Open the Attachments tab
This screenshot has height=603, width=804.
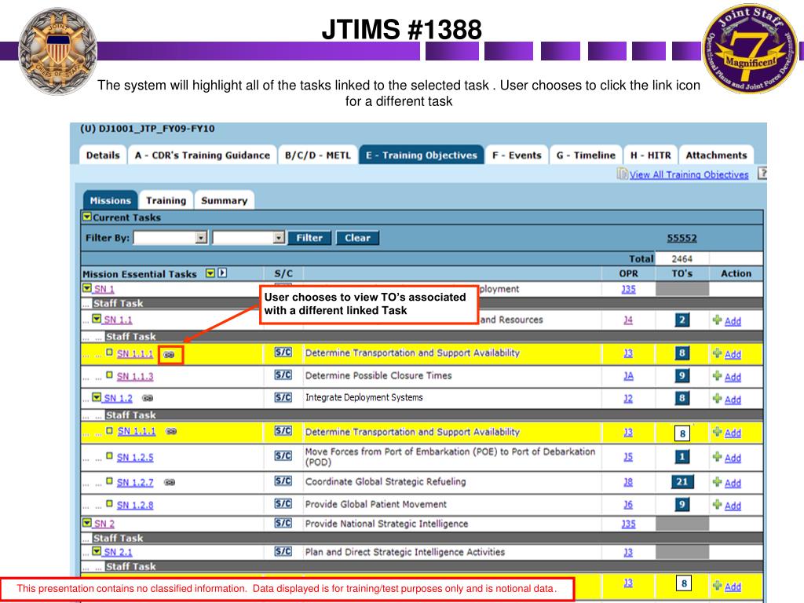coord(716,155)
